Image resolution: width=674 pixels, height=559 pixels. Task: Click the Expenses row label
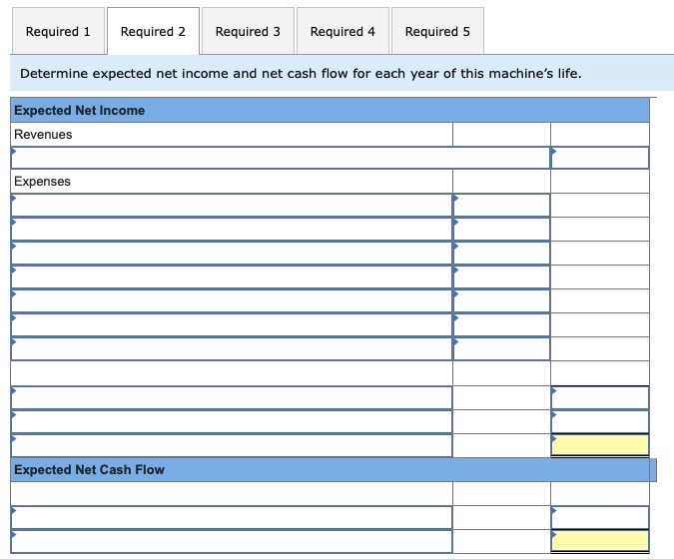[42, 182]
